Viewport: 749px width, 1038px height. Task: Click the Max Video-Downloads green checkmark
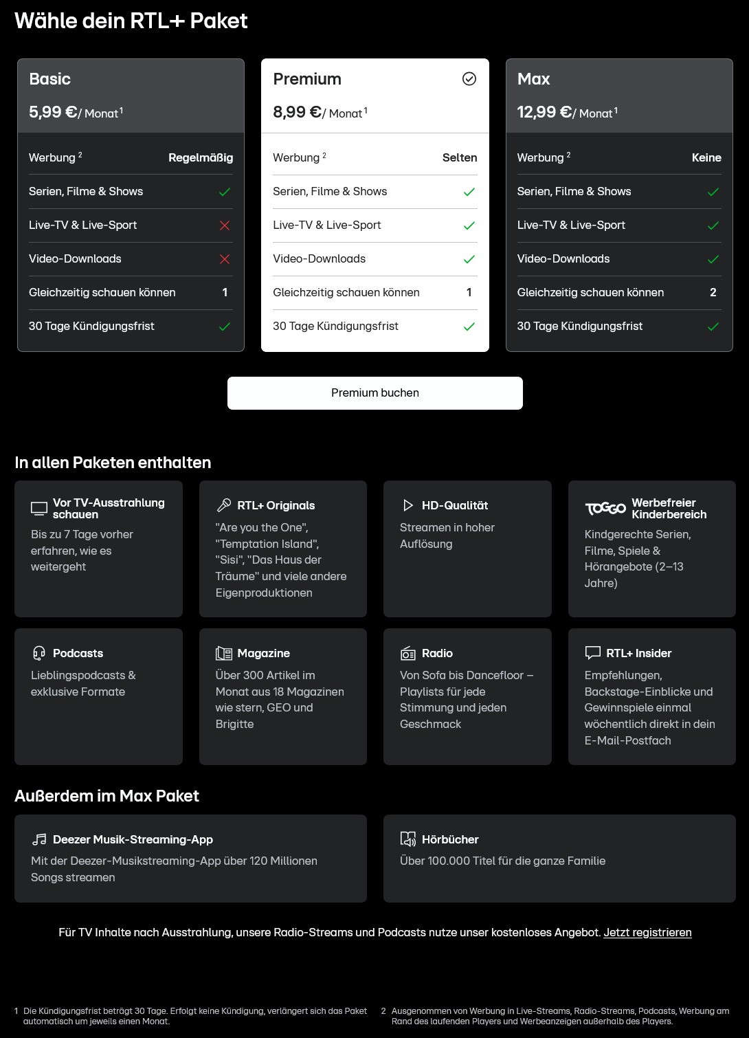(x=713, y=259)
